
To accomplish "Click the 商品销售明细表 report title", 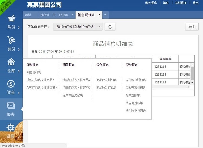I will 113,44.
